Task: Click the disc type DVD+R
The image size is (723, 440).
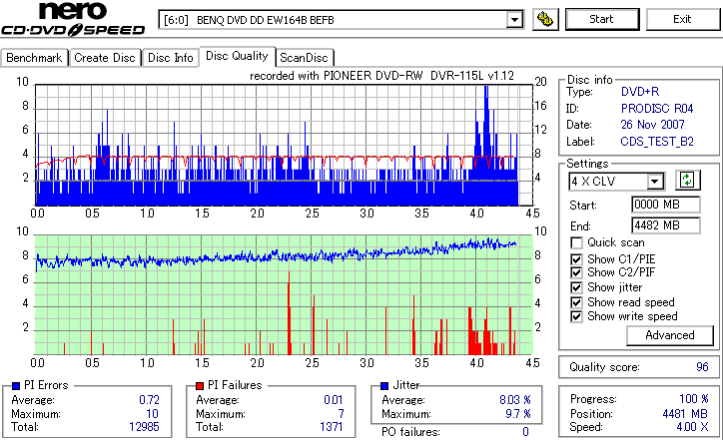Action: point(640,92)
